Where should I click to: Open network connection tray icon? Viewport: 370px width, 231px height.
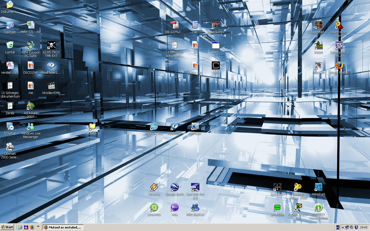point(347,227)
